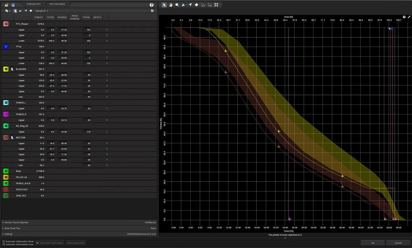Edit PTVp Lower dose field 46.80

point(63,63)
